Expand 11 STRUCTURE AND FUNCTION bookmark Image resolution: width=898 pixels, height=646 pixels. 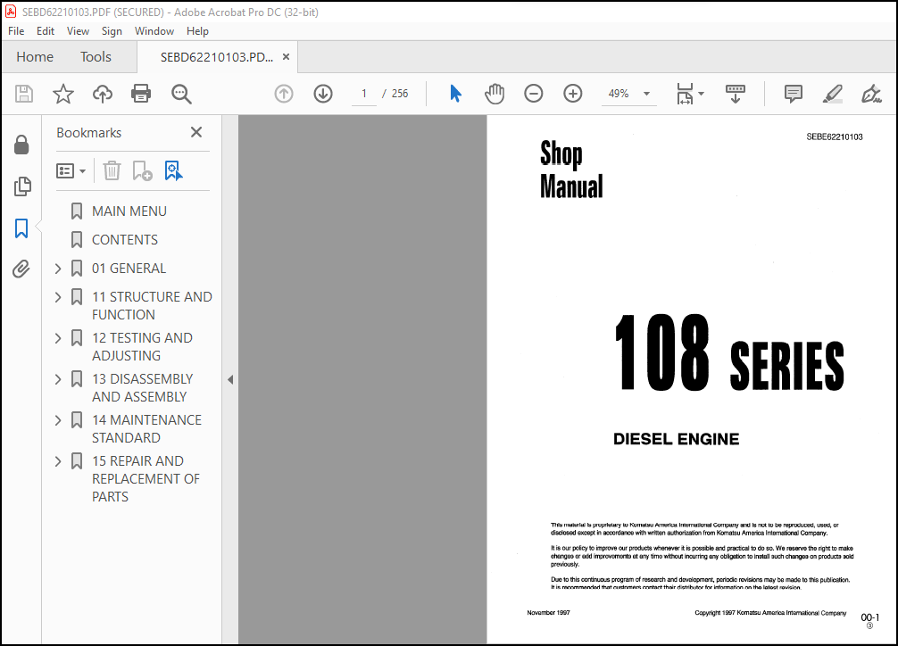click(58, 296)
